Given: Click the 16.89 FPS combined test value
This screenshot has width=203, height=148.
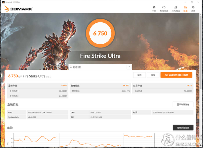Looking at the screenshot, I should pyautogui.click(x=188, y=91).
